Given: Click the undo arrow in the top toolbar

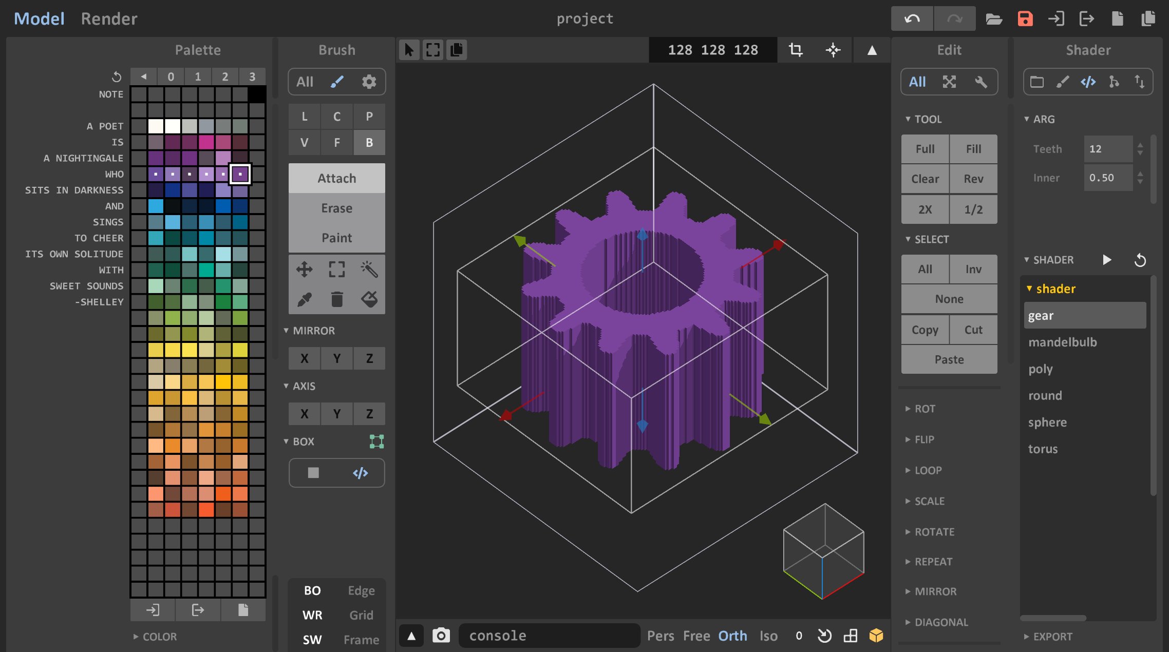Looking at the screenshot, I should (912, 18).
